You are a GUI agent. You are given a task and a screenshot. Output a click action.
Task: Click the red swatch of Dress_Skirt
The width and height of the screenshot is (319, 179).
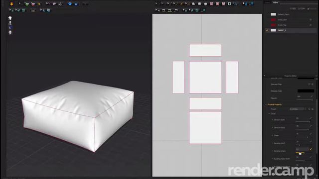point(273,20)
